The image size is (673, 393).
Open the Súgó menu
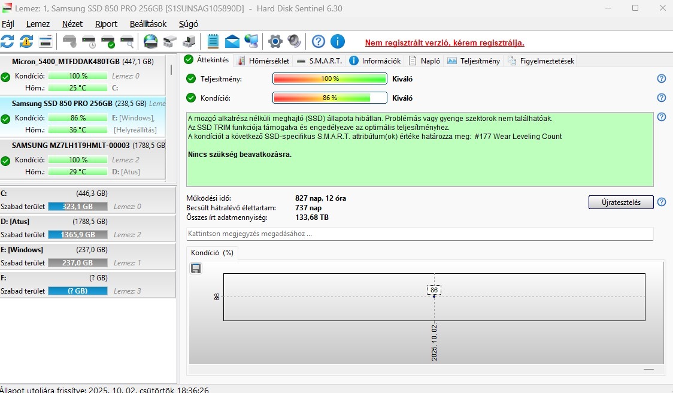[189, 24]
